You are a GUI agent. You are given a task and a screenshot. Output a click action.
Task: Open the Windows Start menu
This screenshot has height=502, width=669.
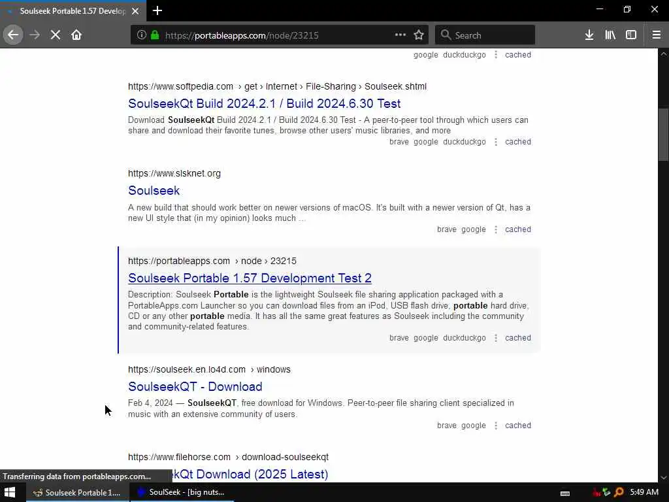(9, 492)
